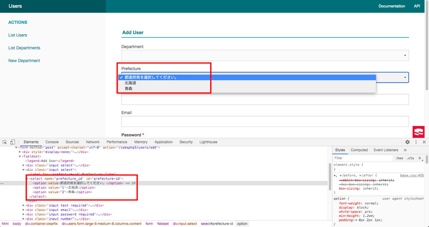Show more Styles pane tabs chevron

click(x=405, y=150)
